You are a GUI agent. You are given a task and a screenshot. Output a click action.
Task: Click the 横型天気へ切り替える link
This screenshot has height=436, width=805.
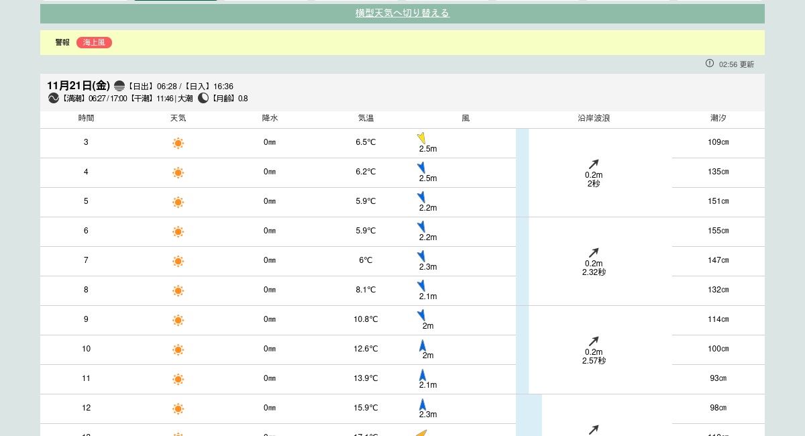[402, 13]
